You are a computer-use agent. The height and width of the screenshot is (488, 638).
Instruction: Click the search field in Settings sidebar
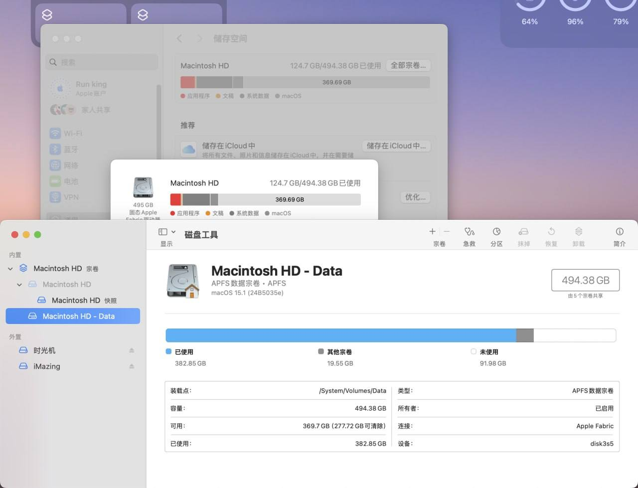tap(102, 62)
